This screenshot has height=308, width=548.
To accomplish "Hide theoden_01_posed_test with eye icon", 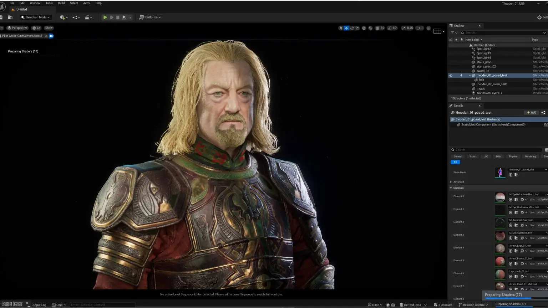I will pos(451,76).
